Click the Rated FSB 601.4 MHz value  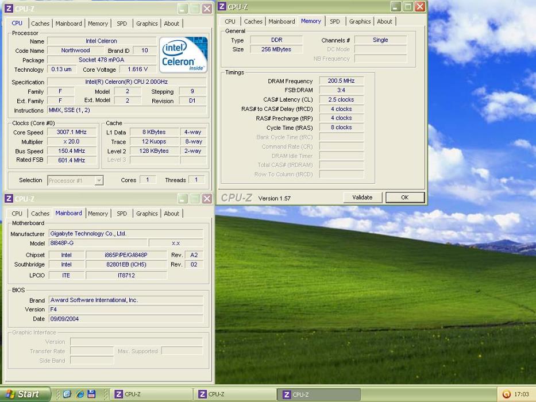pos(71,160)
